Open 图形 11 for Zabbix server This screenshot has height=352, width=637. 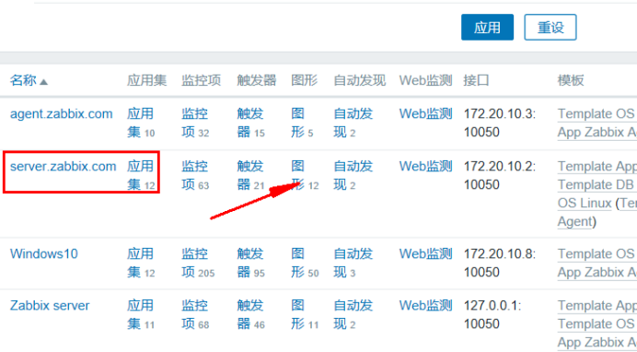click(x=305, y=314)
